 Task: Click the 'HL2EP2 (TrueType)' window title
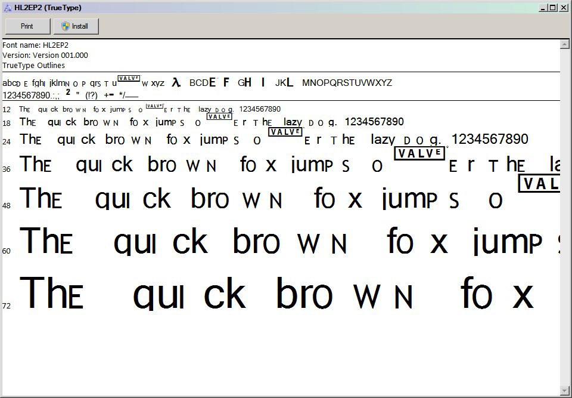click(48, 8)
